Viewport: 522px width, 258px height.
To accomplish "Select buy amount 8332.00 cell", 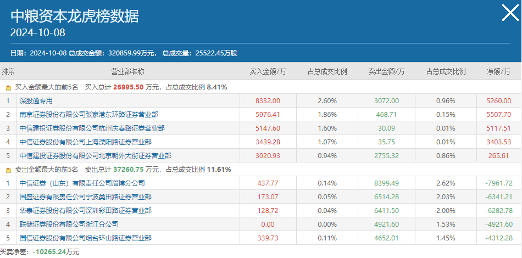I will pyautogui.click(x=268, y=101).
